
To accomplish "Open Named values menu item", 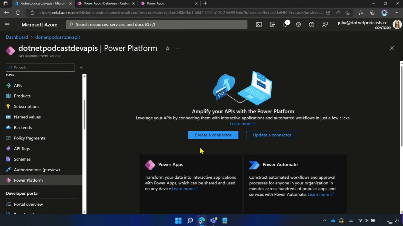I will [27, 117].
